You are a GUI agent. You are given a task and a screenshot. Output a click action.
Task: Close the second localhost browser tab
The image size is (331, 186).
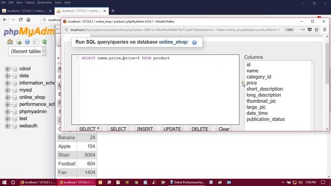click(x=104, y=11)
